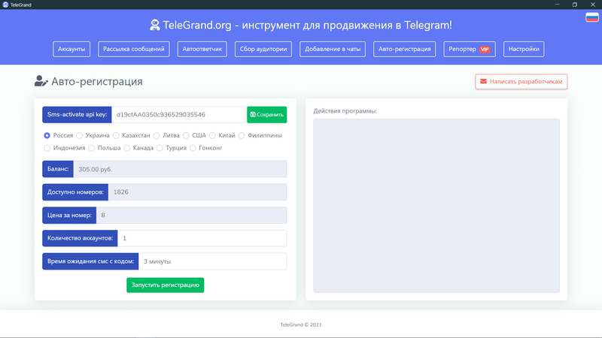Select the Гонконг radio button
This screenshot has height=338, width=602.
193,148
